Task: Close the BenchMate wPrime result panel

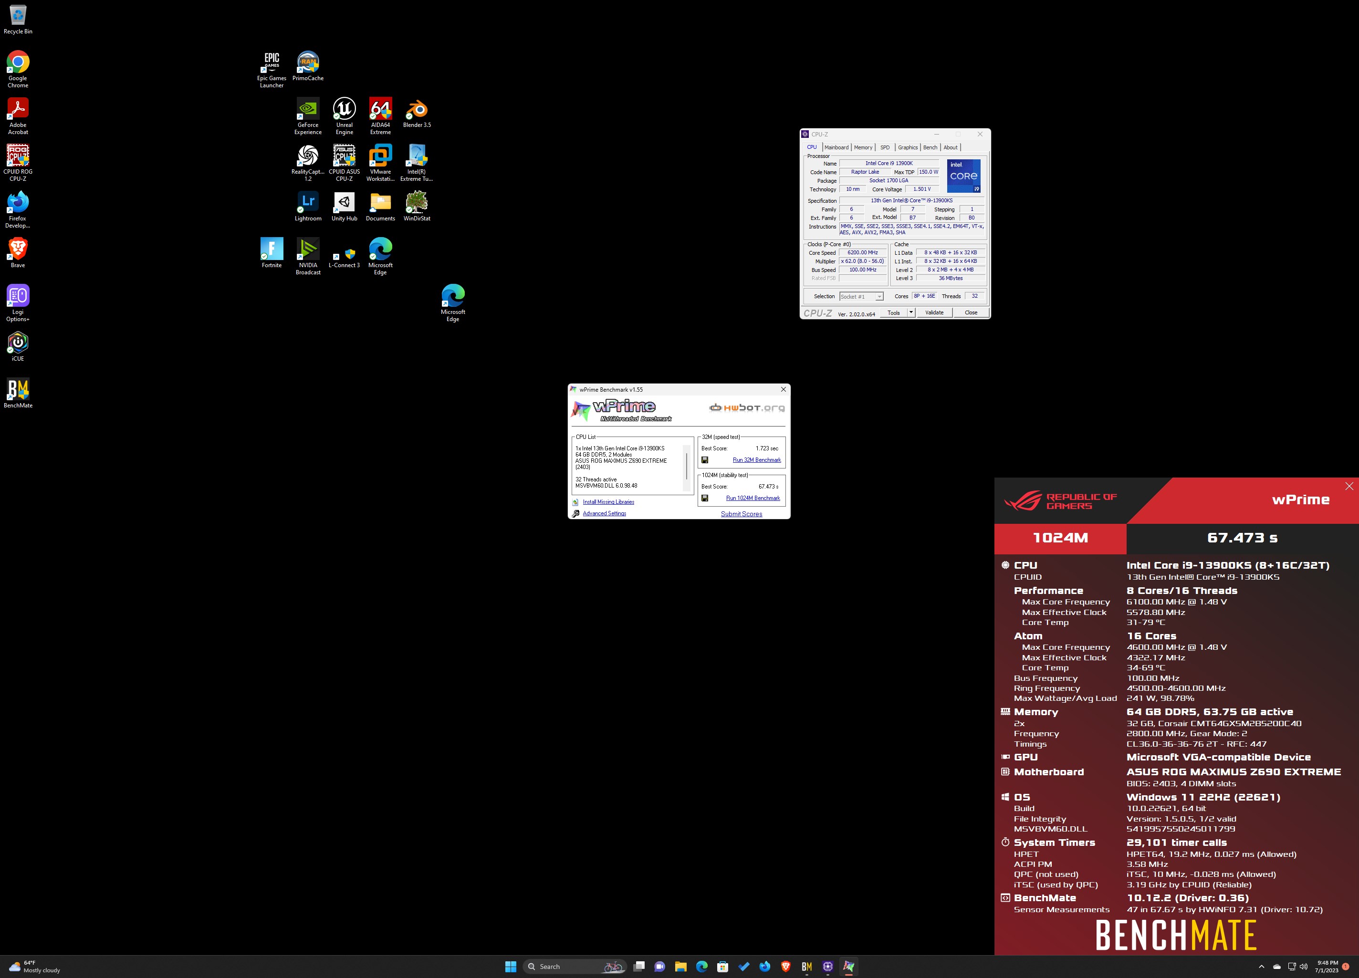Action: pos(1349,486)
